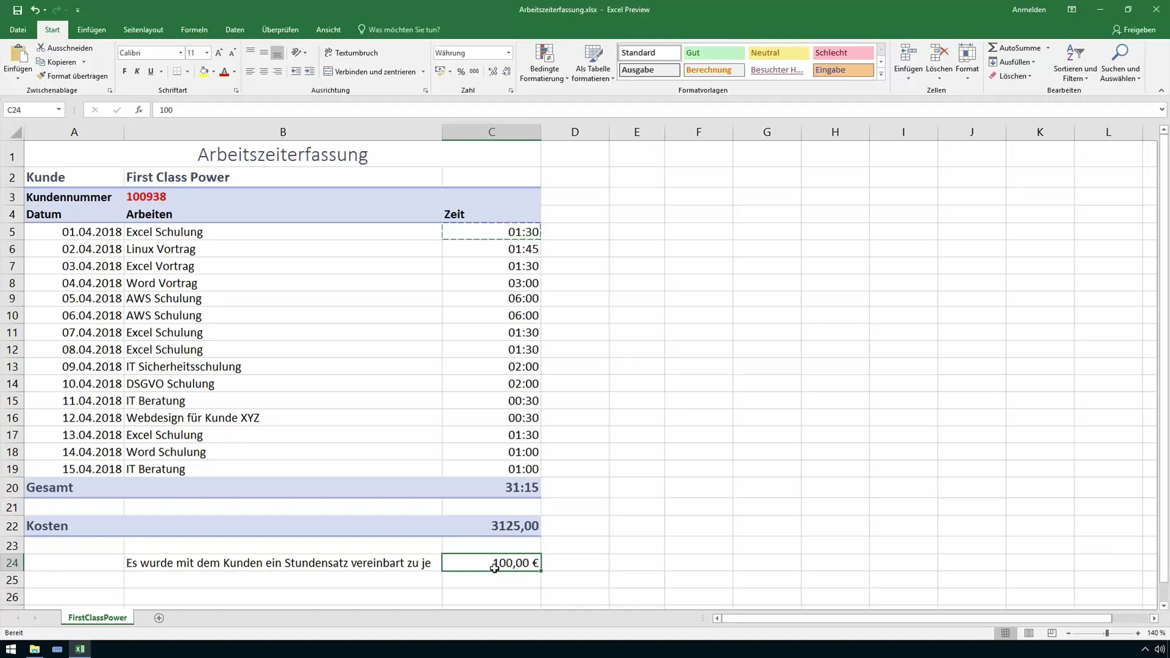Apply Format übertragen painter
This screenshot has height=658, width=1170.
(x=72, y=76)
